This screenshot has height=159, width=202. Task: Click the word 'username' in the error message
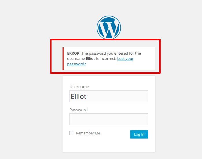(x=76, y=59)
